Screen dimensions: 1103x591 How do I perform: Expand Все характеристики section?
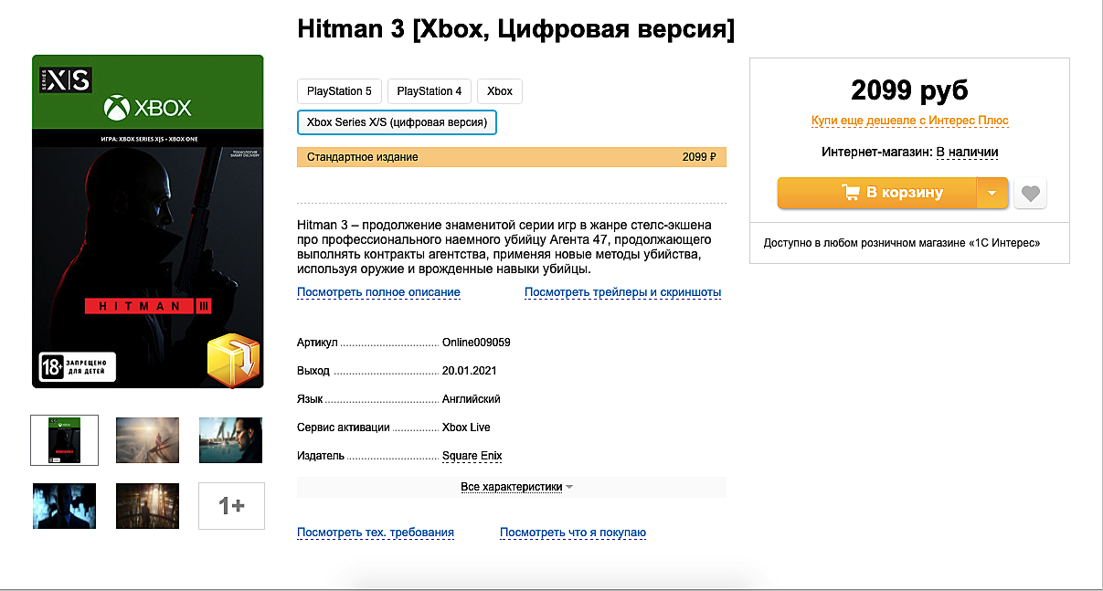[x=516, y=487]
